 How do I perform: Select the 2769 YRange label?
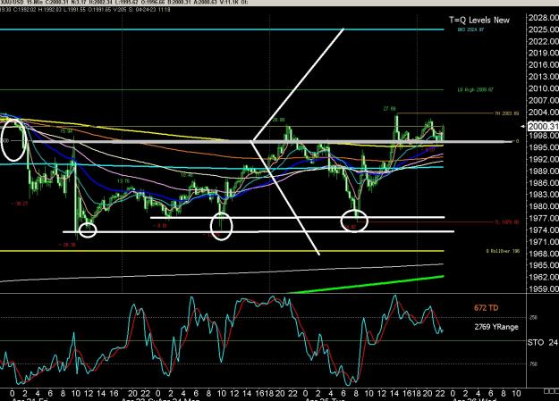pyautogui.click(x=496, y=327)
